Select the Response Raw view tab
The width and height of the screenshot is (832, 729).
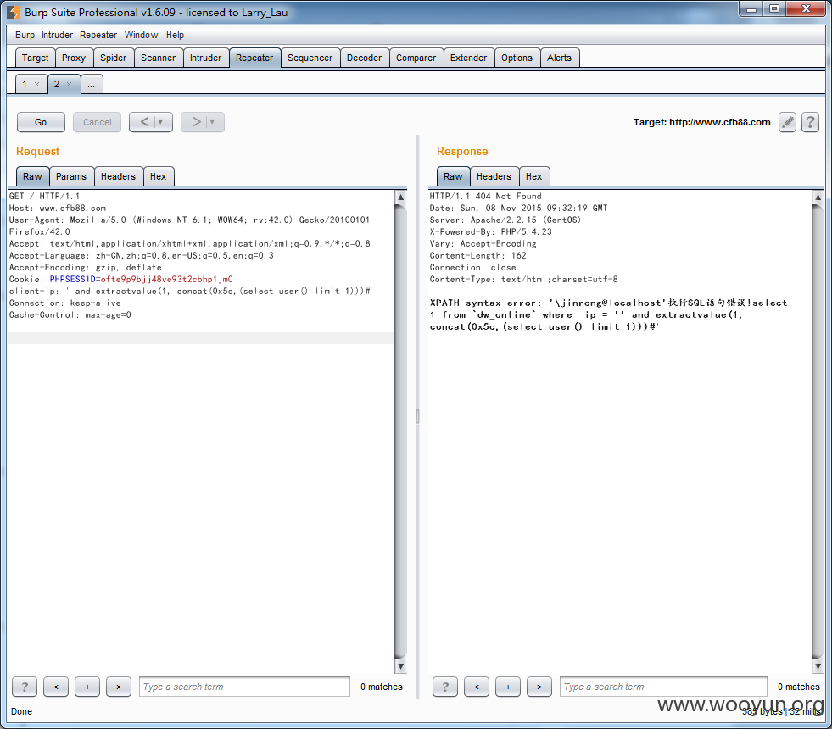coord(453,176)
